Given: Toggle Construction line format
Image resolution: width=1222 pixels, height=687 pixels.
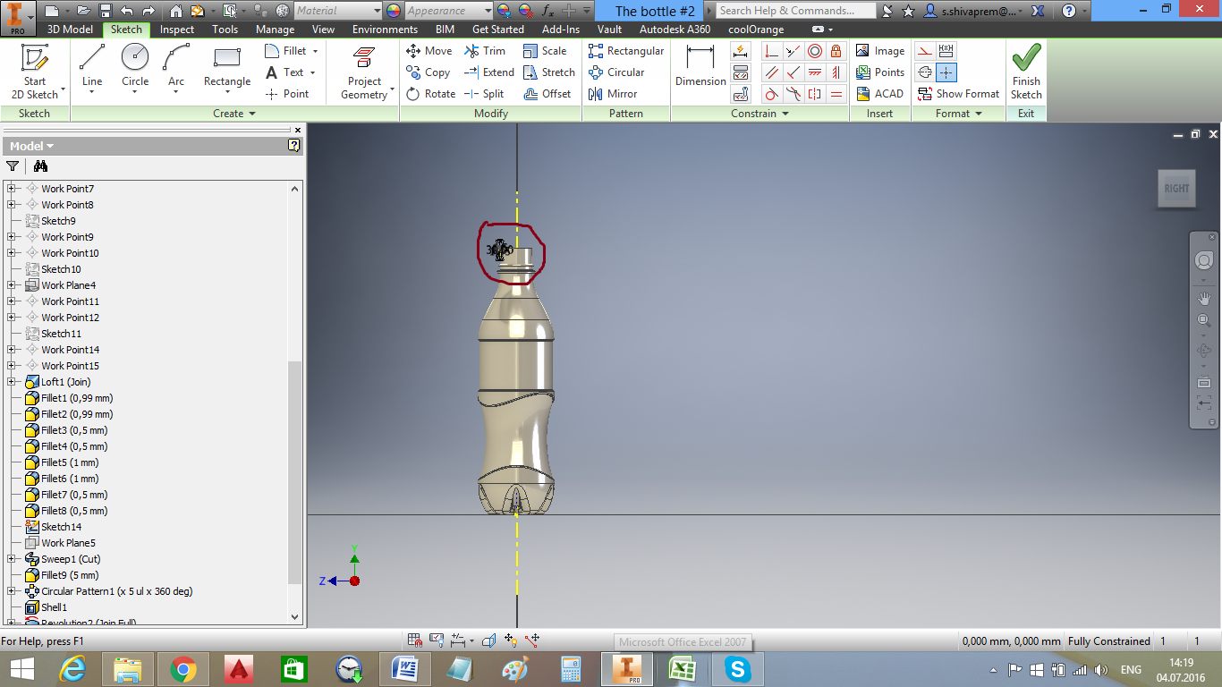Looking at the screenshot, I should point(925,51).
